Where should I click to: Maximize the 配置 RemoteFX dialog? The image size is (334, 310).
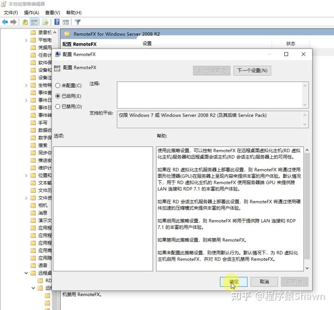pyautogui.click(x=286, y=54)
